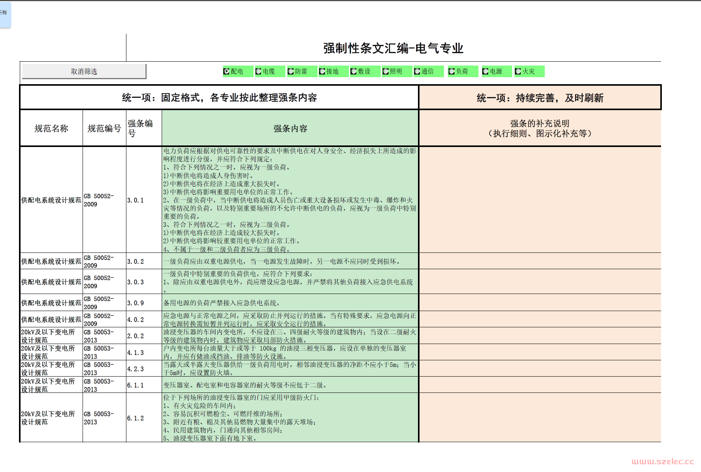Screen dimensions: 701x472
Task: Click GB 50052-2009 in the 3.0.1 row
Action: (x=104, y=200)
